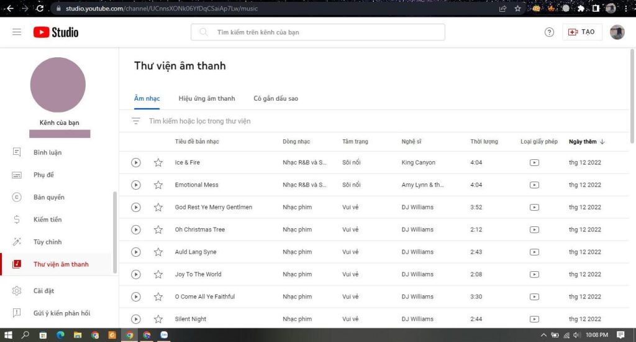The height and width of the screenshot is (342, 636).
Task: Open Windows taskbar search
Action: 25,335
